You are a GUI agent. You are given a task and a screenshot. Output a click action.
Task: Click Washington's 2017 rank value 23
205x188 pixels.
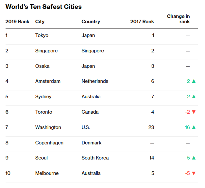(151, 127)
